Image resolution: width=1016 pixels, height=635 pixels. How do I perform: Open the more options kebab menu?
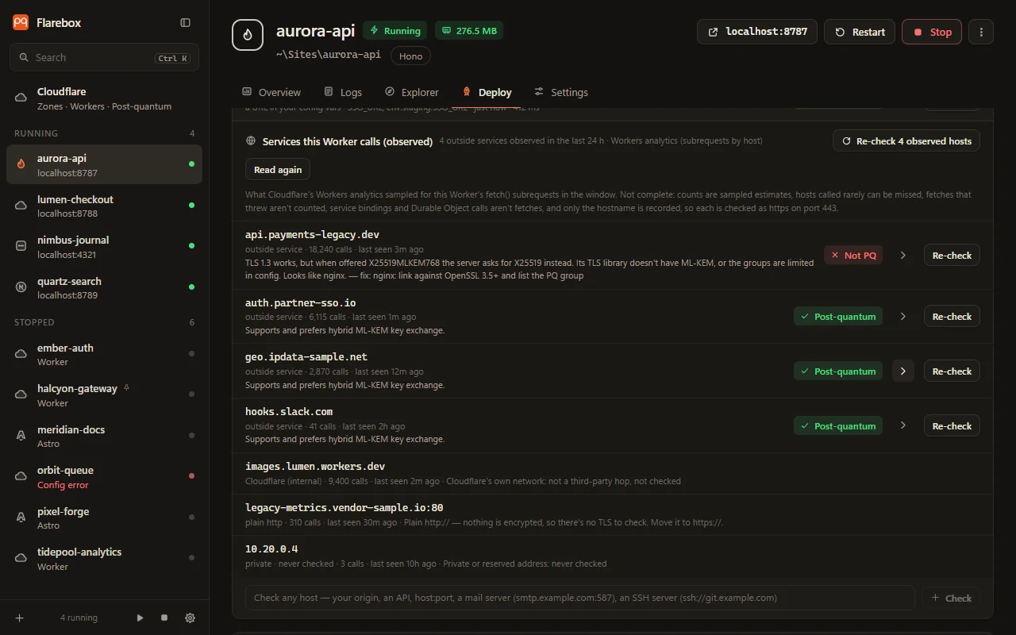tap(981, 32)
